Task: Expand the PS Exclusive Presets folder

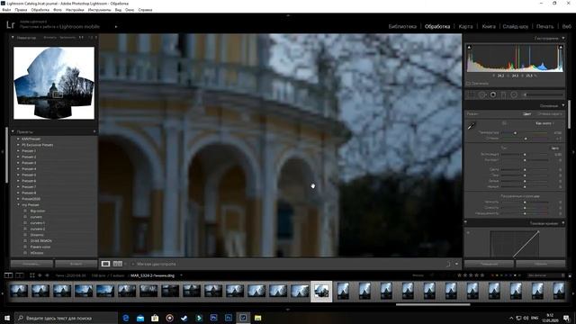Action: coord(18,145)
